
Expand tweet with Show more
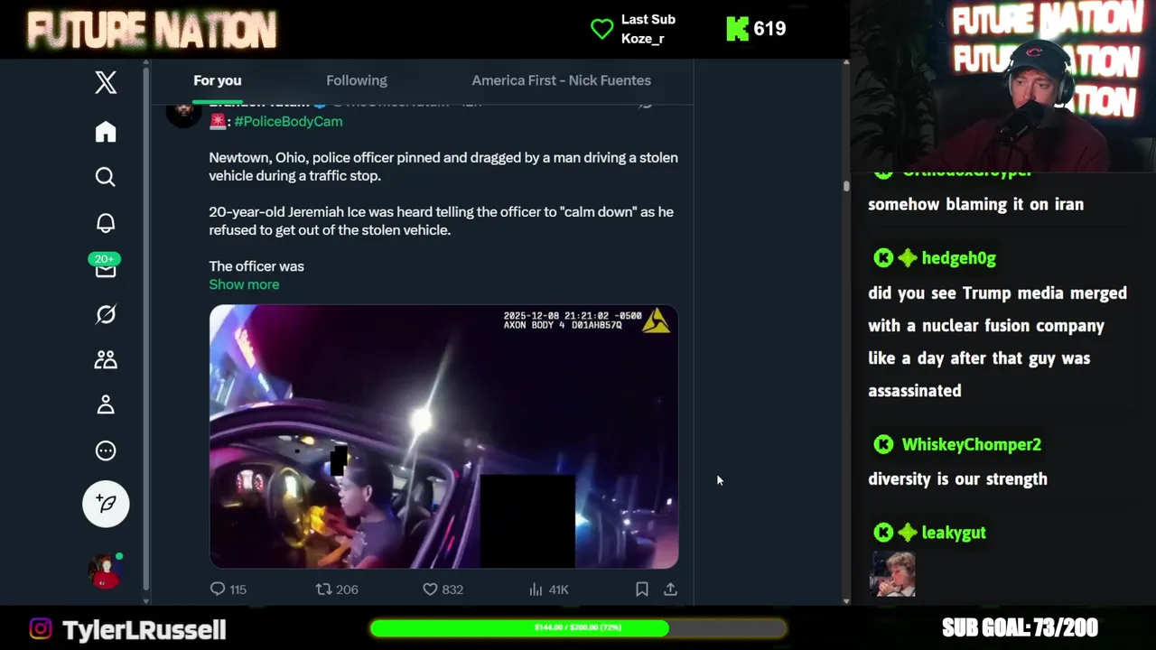pyautogui.click(x=244, y=284)
